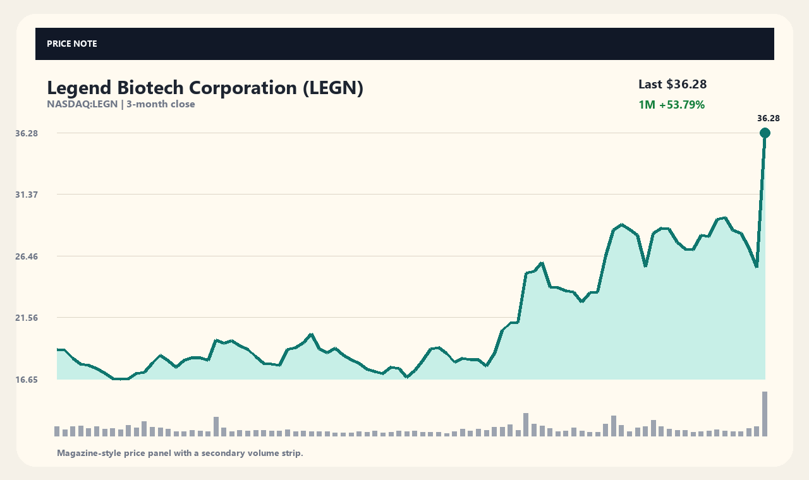Click the 36.28 y-axis label
809x480 pixels.
[x=27, y=133]
